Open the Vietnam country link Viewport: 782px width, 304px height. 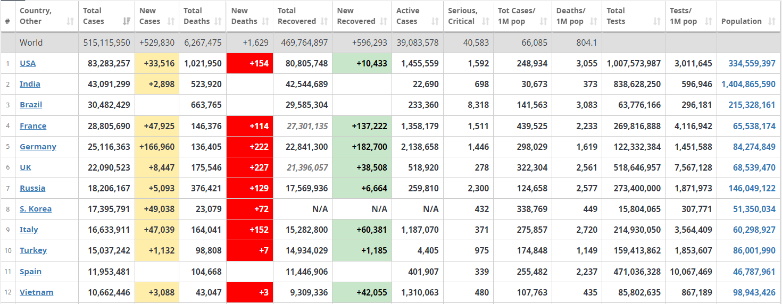click(37, 292)
